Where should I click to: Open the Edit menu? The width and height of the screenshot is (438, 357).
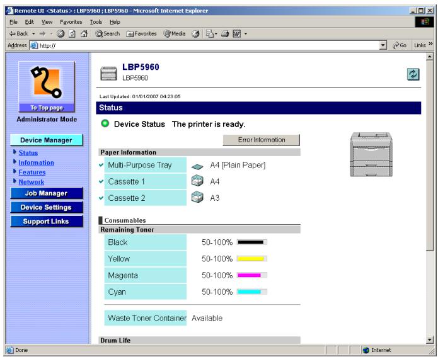30,22
